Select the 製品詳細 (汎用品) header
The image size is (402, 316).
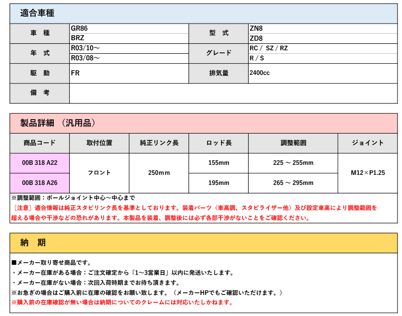click(204, 123)
